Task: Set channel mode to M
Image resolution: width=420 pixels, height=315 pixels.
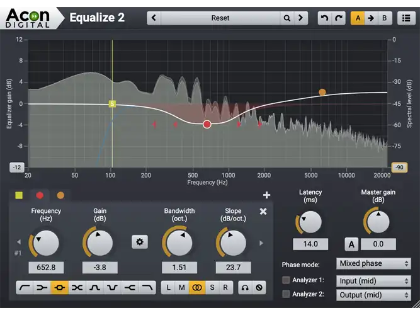Action: tap(182, 288)
